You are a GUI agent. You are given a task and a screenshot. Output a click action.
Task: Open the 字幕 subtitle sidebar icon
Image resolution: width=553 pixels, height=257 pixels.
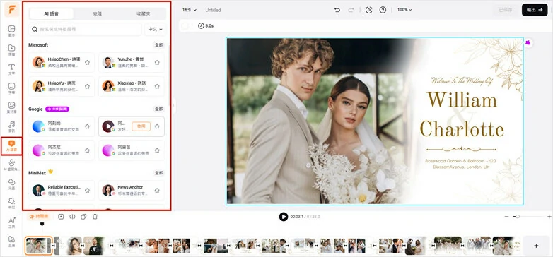tap(11, 88)
